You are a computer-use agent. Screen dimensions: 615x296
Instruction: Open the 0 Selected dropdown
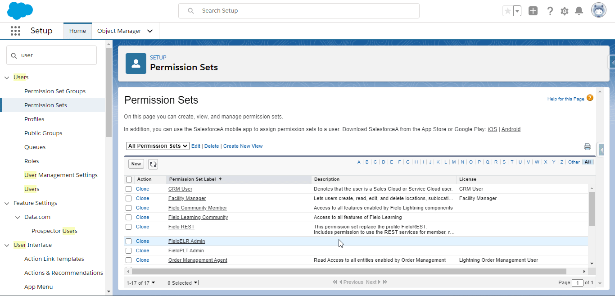point(196,283)
